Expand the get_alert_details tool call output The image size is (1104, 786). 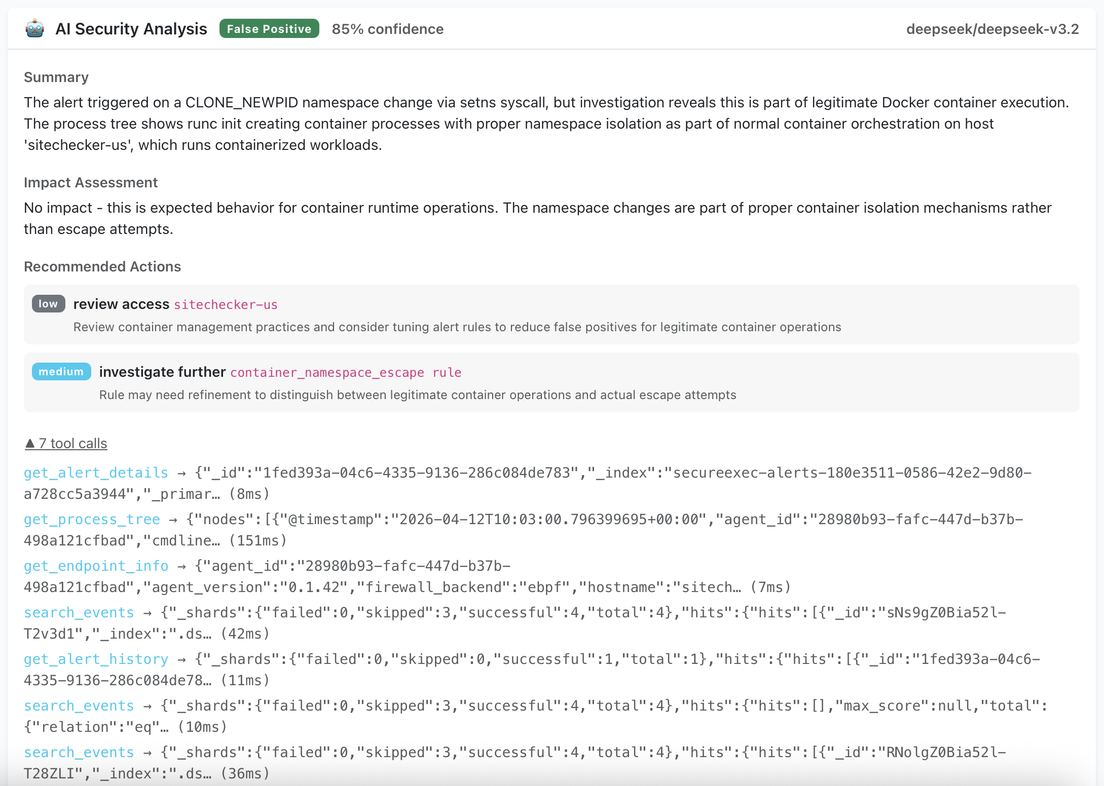(x=95, y=473)
